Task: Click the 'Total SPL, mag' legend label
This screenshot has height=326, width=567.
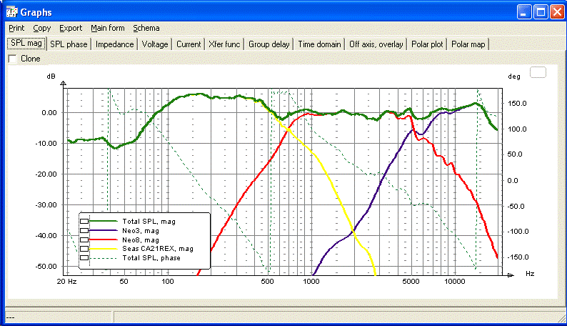Action: click(149, 222)
